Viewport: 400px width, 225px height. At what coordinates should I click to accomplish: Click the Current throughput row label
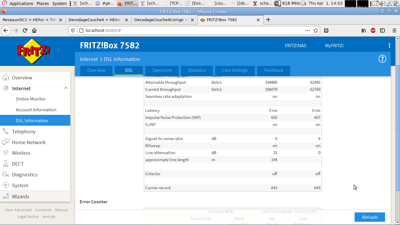tap(163, 89)
